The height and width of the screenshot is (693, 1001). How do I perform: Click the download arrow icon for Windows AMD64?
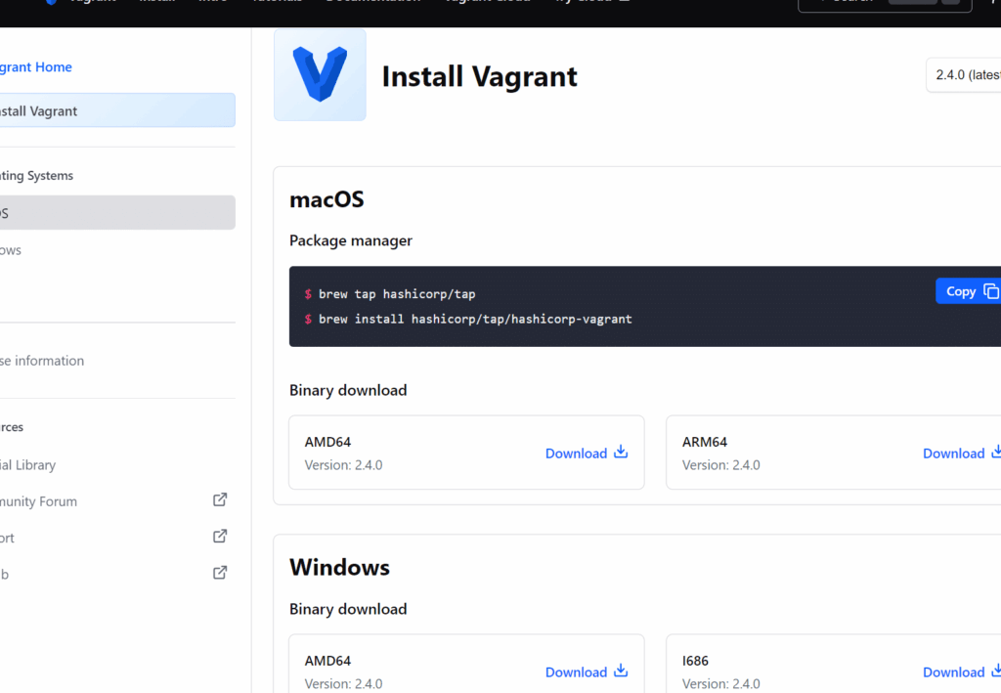[x=621, y=671]
